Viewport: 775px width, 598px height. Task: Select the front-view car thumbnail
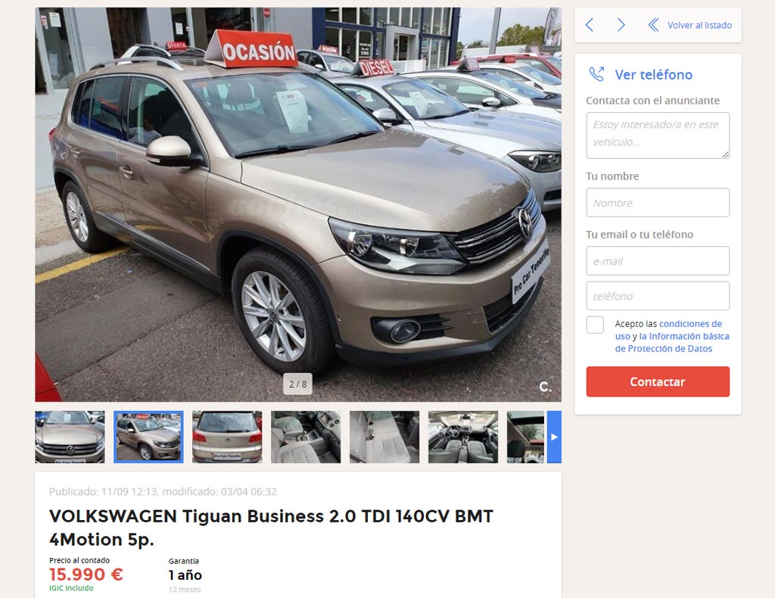[70, 437]
